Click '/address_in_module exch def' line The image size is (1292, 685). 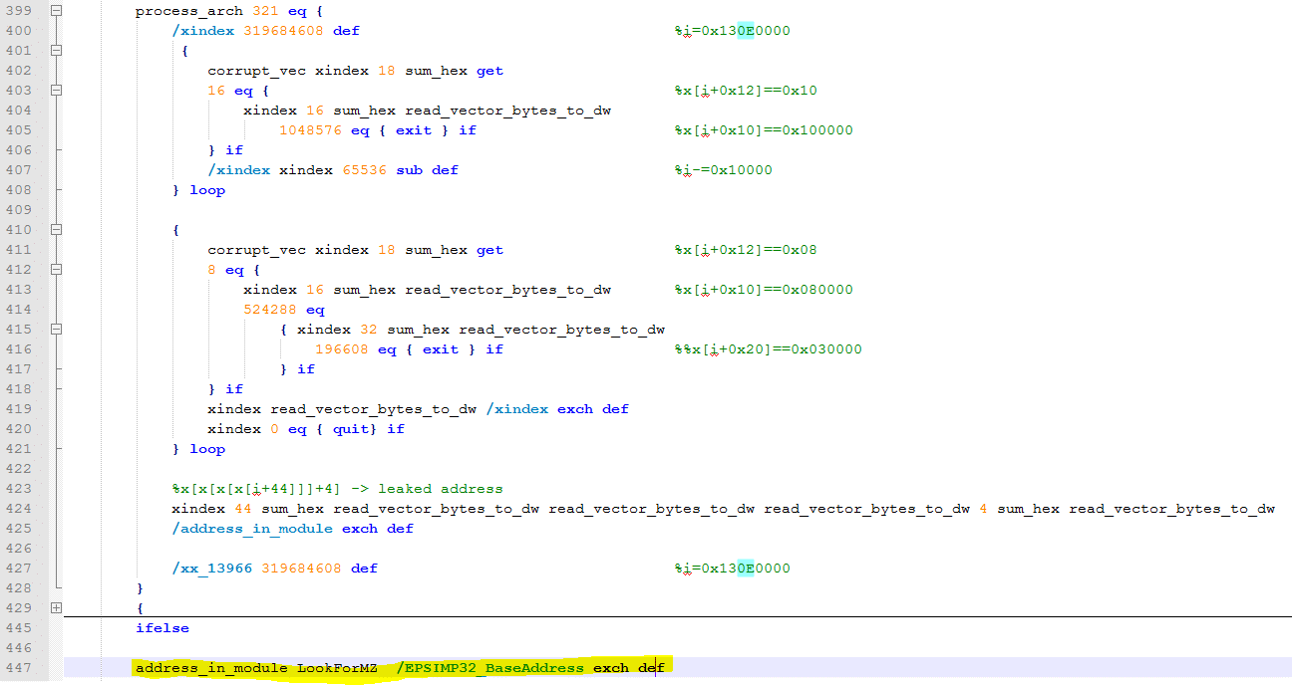pyautogui.click(x=293, y=529)
